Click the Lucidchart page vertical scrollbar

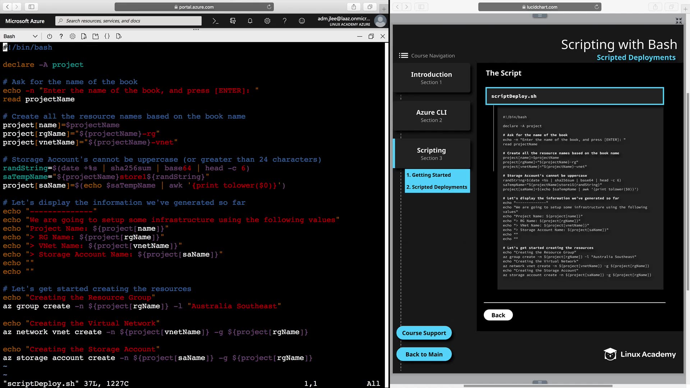[687, 190]
